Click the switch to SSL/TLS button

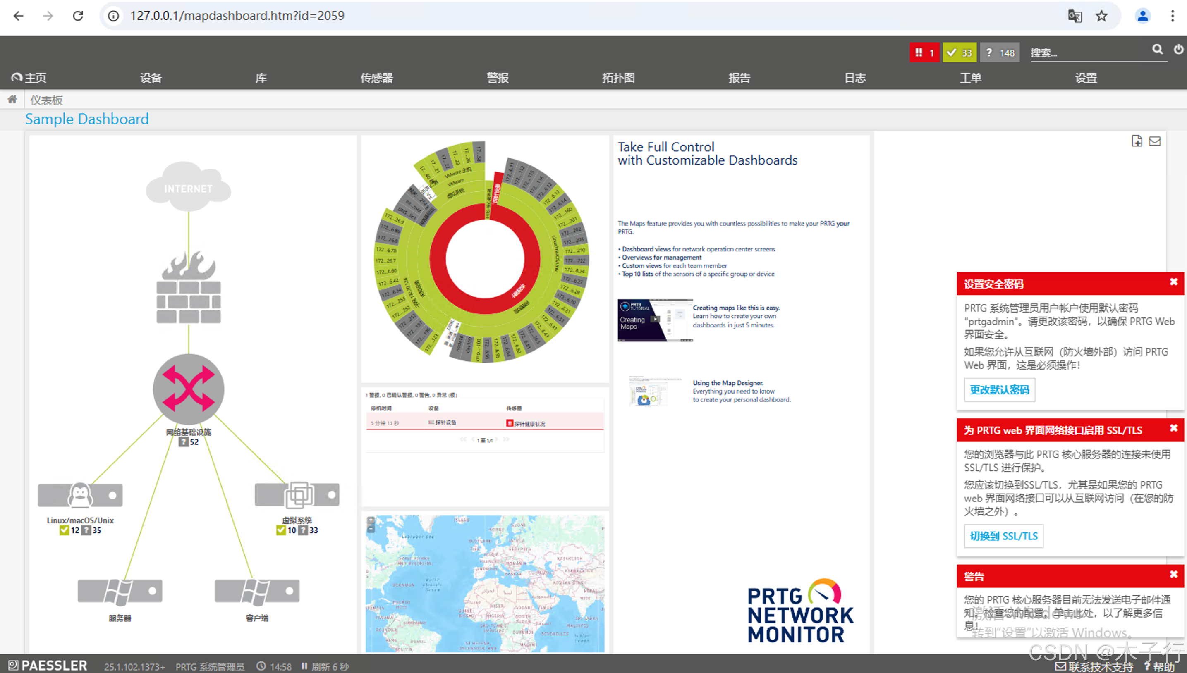[x=1003, y=536]
